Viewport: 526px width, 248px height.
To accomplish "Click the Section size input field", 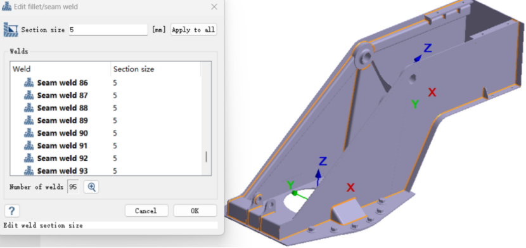I will 108,30.
